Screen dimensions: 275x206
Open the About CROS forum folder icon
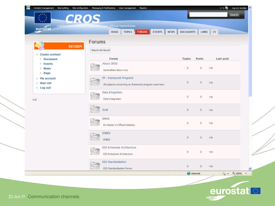(x=95, y=67)
